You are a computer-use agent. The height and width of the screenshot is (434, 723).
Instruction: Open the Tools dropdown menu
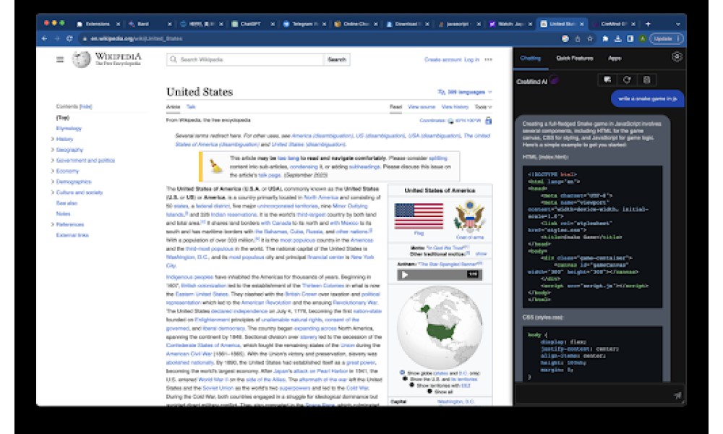coord(483,107)
